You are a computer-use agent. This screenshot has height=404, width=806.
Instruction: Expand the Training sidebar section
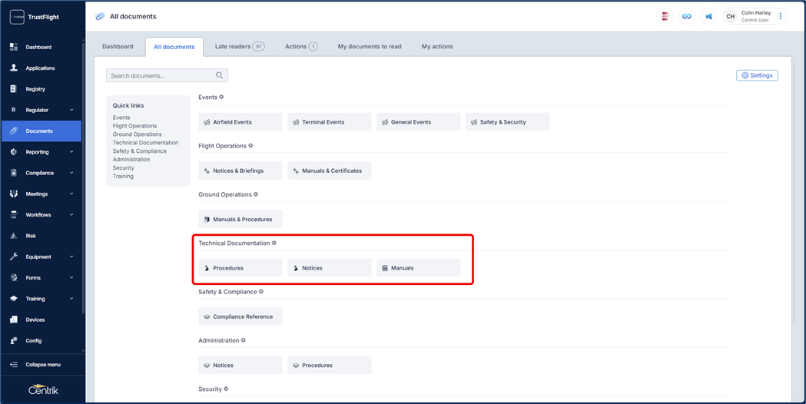71,299
